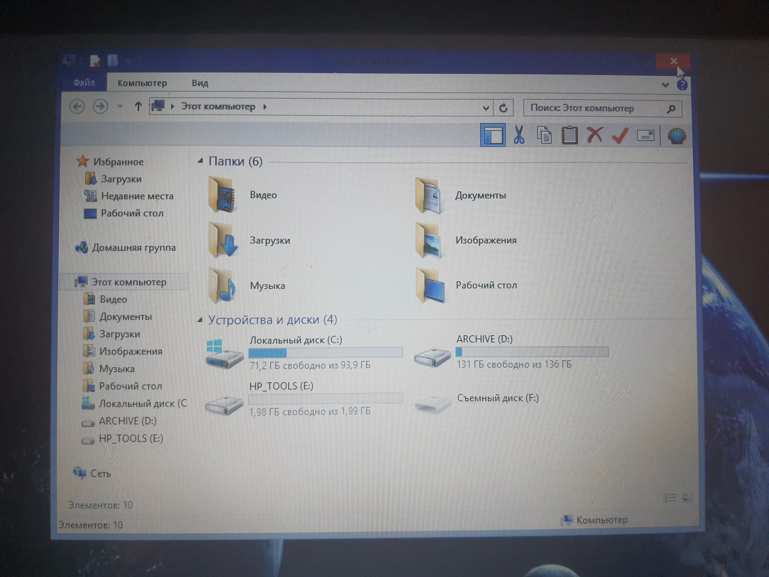Click the search magnifier icon
This screenshot has height=577, width=769.
(671, 109)
